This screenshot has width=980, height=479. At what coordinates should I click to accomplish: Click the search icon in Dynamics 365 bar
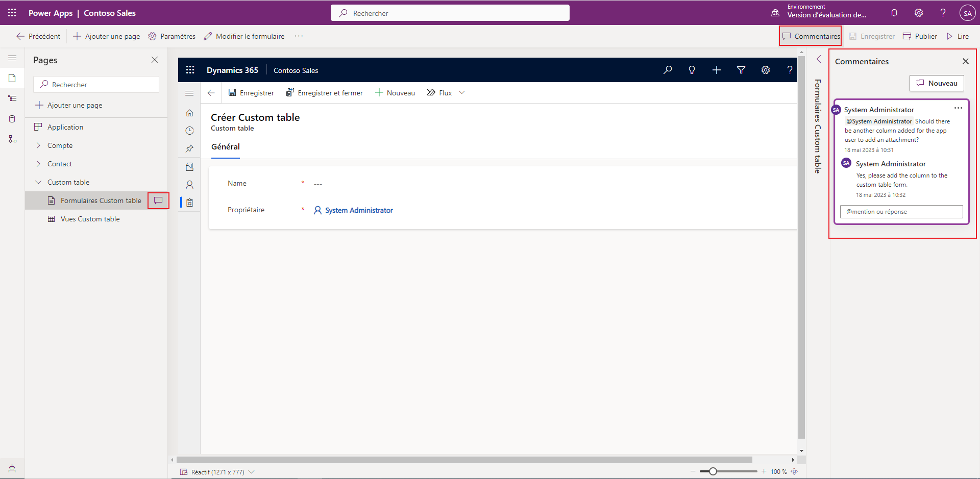[x=667, y=70]
